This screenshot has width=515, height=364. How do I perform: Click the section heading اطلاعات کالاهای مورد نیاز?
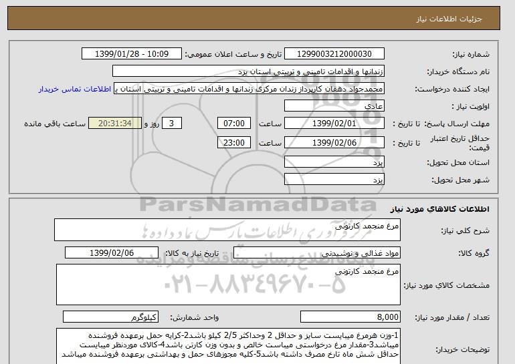click(x=440, y=209)
